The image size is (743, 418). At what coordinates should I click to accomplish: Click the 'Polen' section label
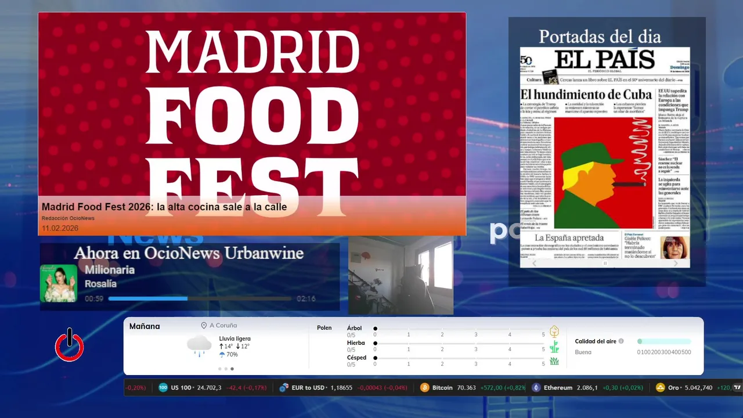coord(324,328)
